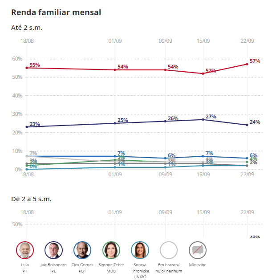Toggle the 'Lula PT' legend label
Screen dimensions: 276x280
click(25, 267)
